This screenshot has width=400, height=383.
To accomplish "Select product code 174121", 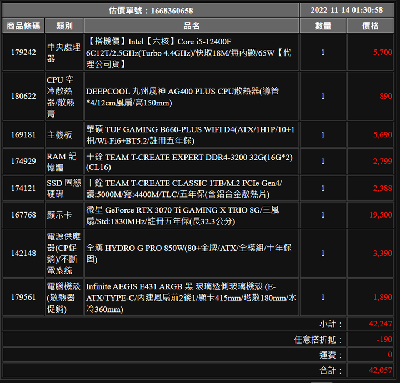I will pyautogui.click(x=23, y=188).
